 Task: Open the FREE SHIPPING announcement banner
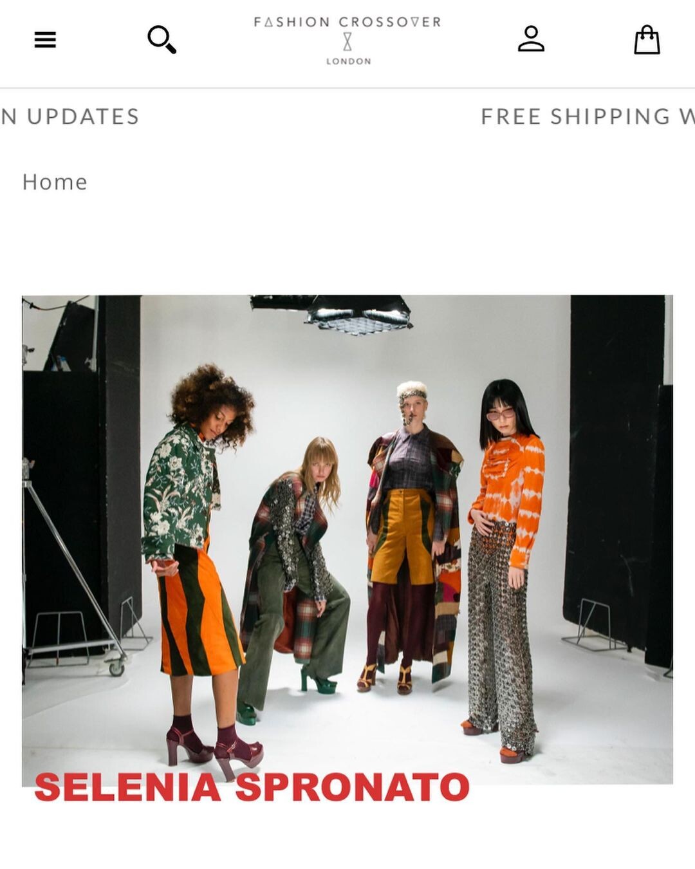click(588, 117)
